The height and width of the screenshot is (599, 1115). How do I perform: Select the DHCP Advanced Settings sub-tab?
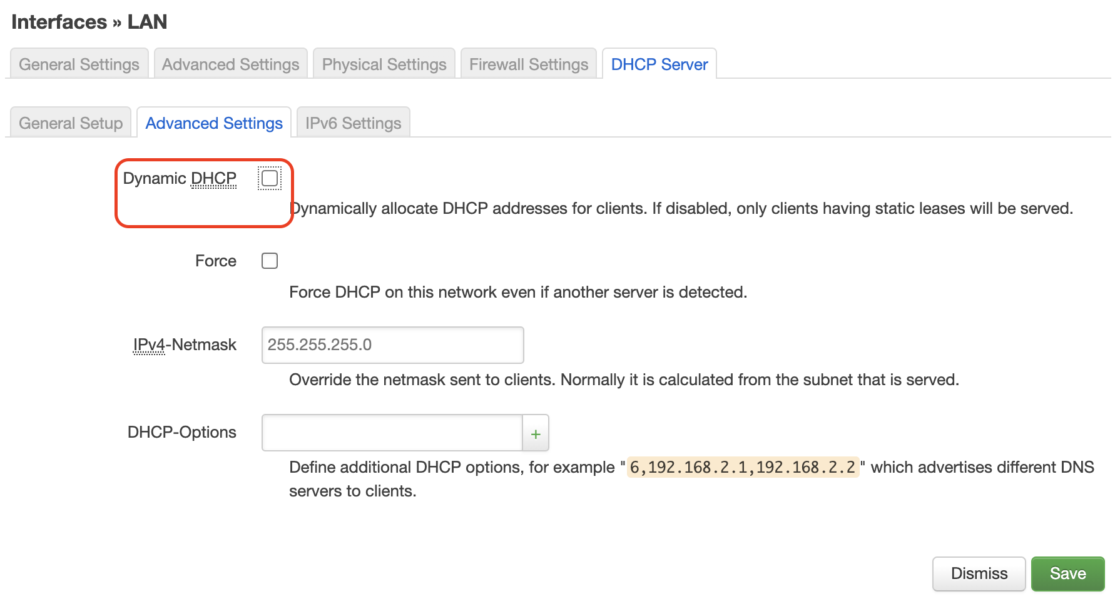tap(214, 123)
